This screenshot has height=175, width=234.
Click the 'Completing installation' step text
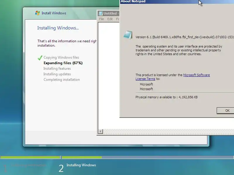62,80
